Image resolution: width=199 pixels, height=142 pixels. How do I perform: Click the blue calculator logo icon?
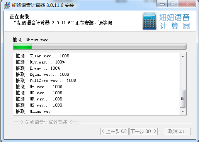[x=150, y=21]
